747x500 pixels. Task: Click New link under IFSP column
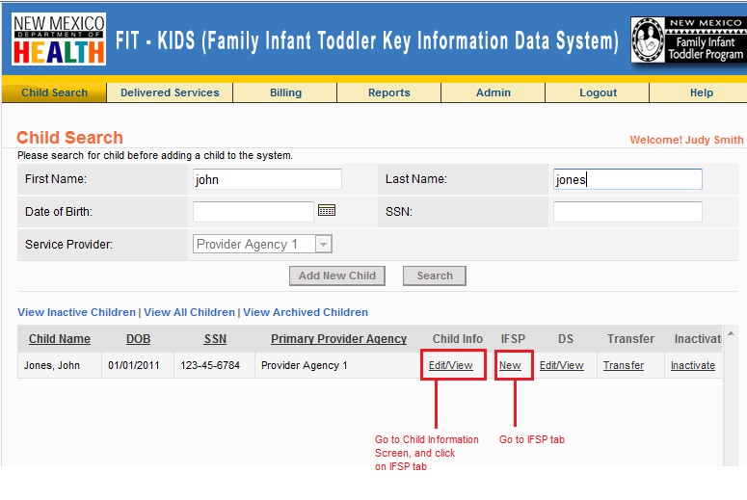510,365
